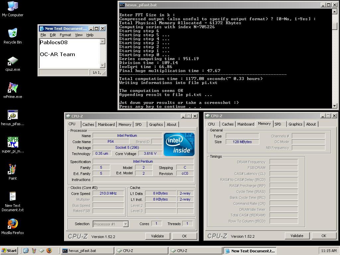Click the hexus_pifast.bat console title icon
Image resolution: width=340 pixels, height=255 pixels.
click(x=122, y=5)
